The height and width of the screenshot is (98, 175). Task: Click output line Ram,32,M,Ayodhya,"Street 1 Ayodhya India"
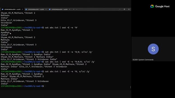(x=26, y=54)
